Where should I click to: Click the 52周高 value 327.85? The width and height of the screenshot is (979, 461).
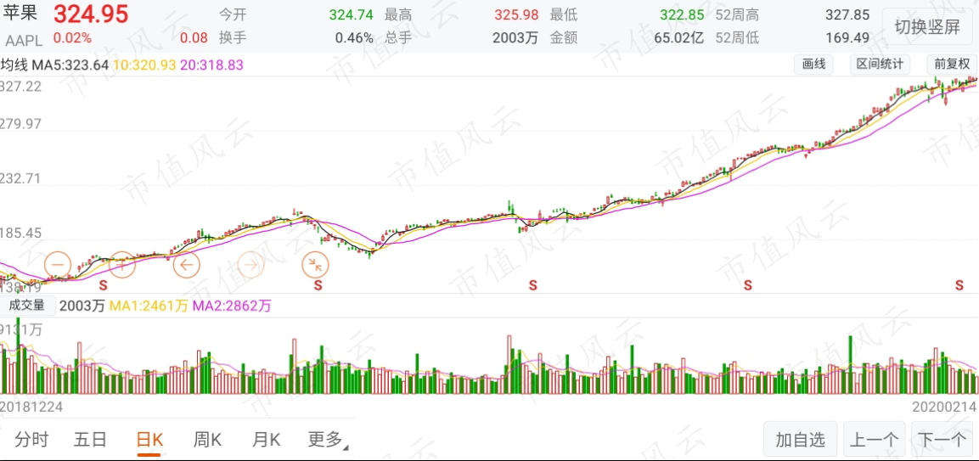(847, 15)
